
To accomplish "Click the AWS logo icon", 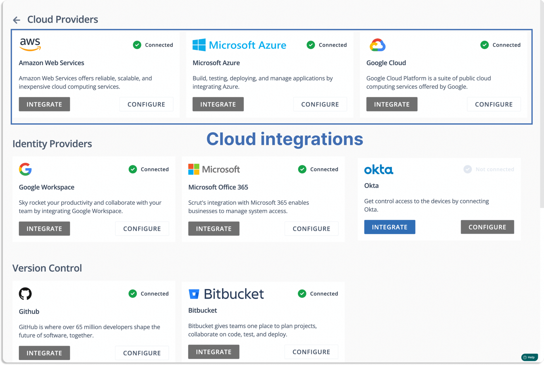I will point(30,44).
